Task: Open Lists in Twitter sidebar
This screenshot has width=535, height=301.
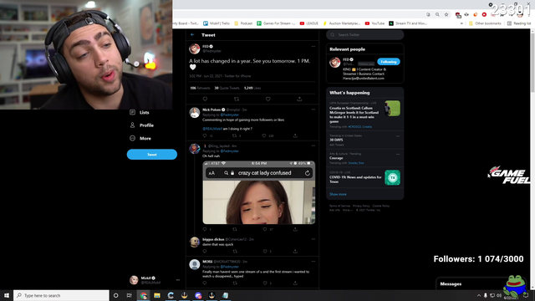Action: pos(140,112)
